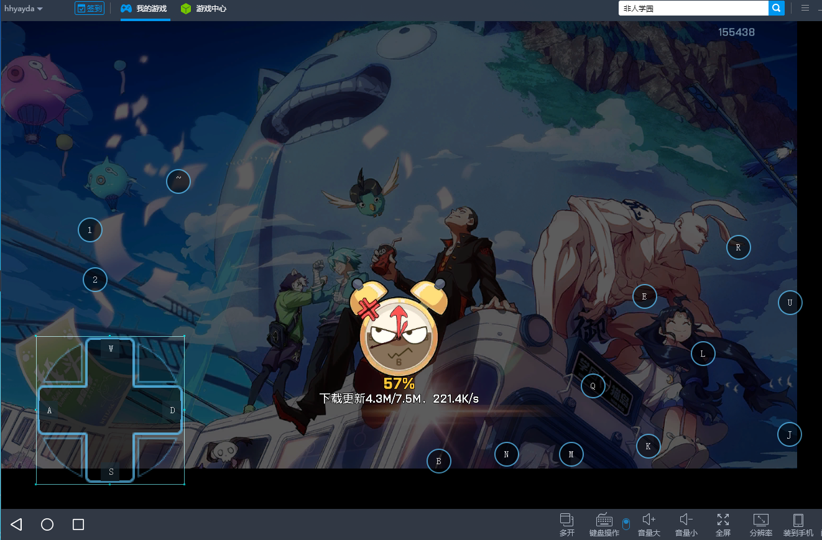
Task: Select the M key mapping circle
Action: tap(571, 454)
